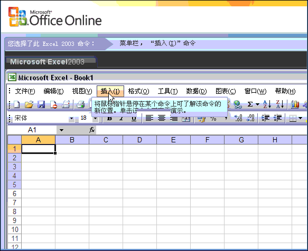Viewport: 308px width, 251px height.
Task: Open the 编辑(E) menu
Action: pos(54,91)
